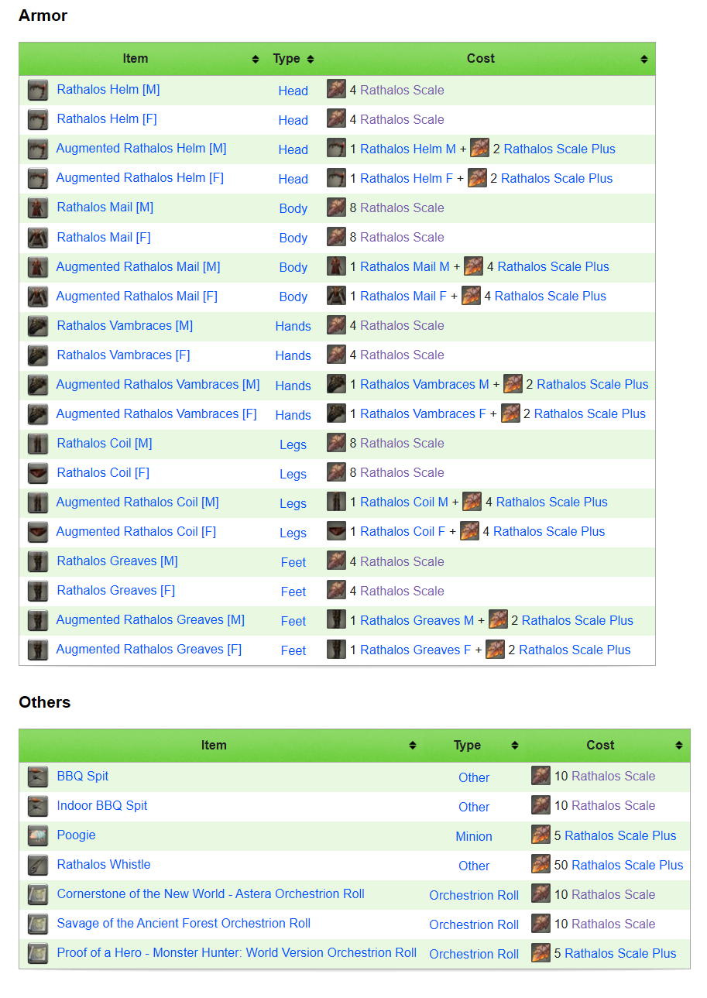The width and height of the screenshot is (707, 998).
Task: Open the Augmented Rathalos Mail [F] link
Action: coord(137,296)
